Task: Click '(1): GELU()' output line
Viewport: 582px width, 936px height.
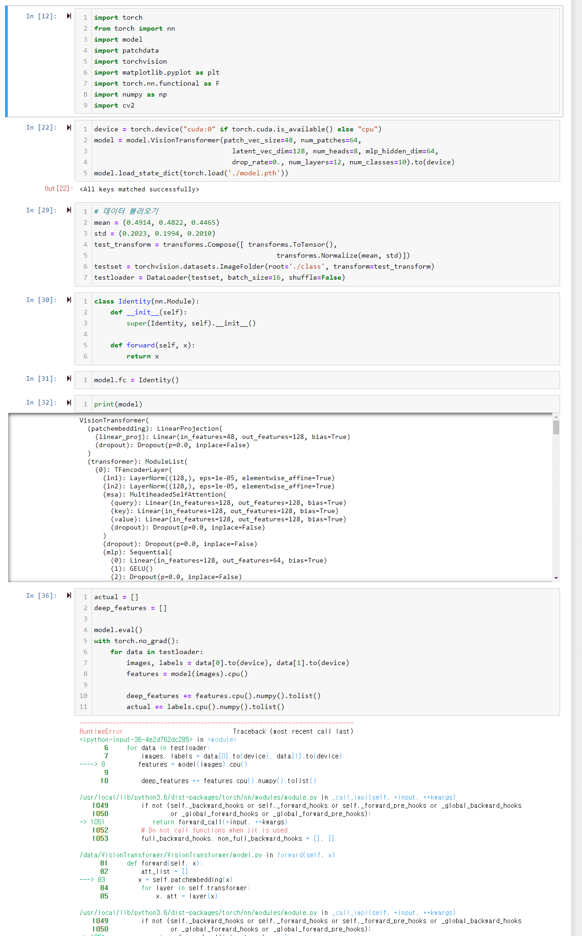Action: click(132, 568)
